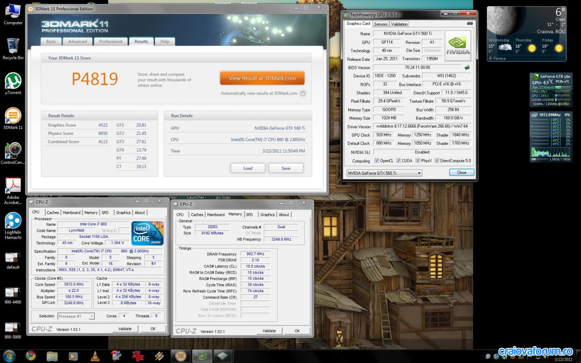This screenshot has height=363, width=581.
Task: Switch to the Sensors tab in GPU-Z
Action: pos(380,24)
